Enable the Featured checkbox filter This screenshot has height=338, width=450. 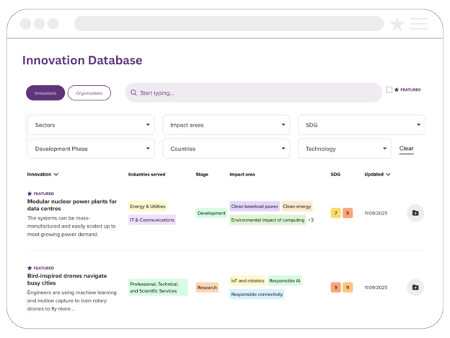tap(389, 90)
